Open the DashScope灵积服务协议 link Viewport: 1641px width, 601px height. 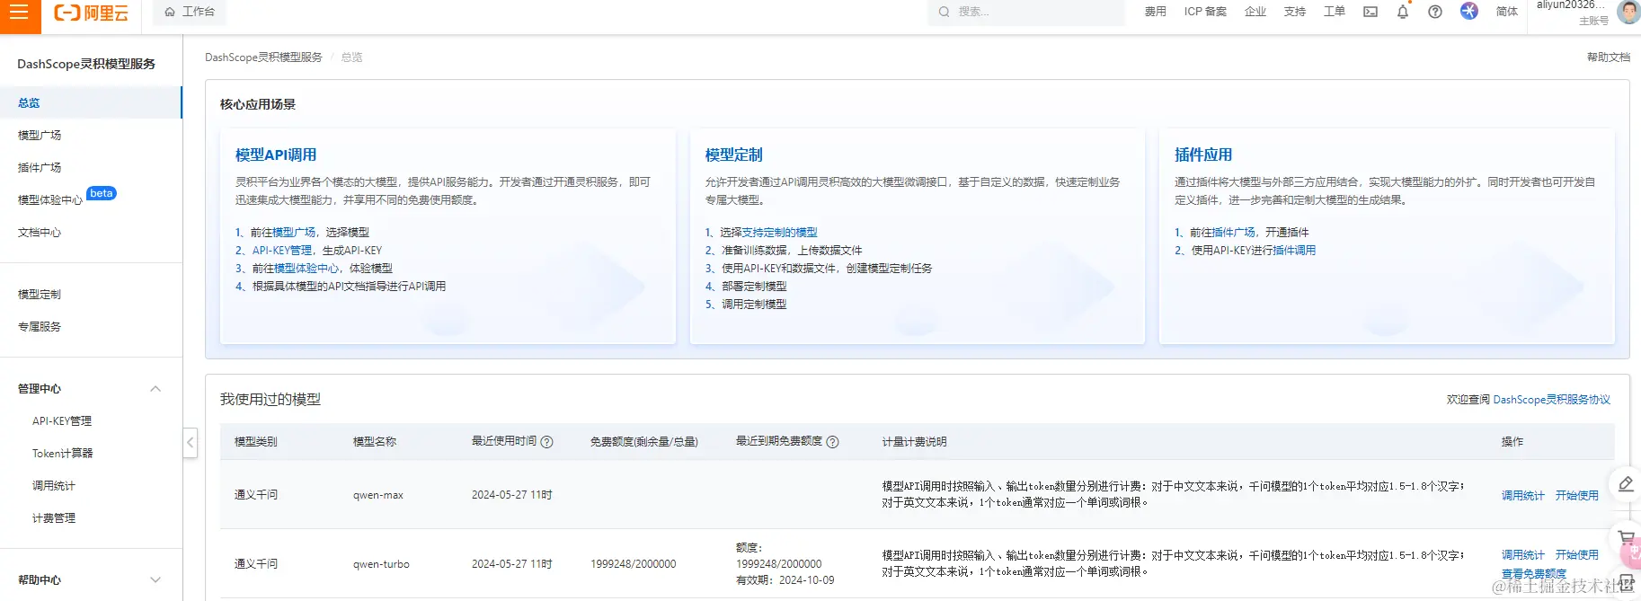point(1552,400)
